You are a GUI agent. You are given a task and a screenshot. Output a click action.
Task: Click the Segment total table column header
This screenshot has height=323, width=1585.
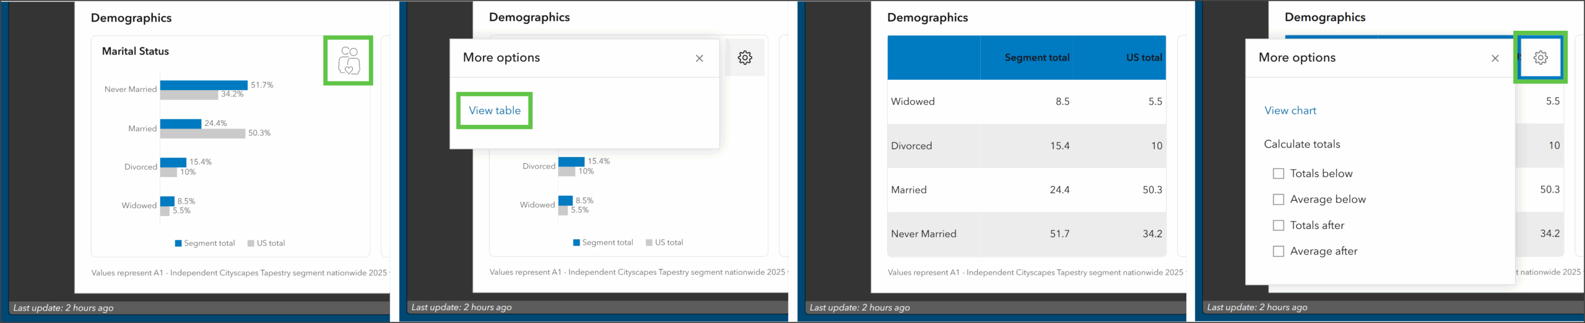click(1036, 57)
